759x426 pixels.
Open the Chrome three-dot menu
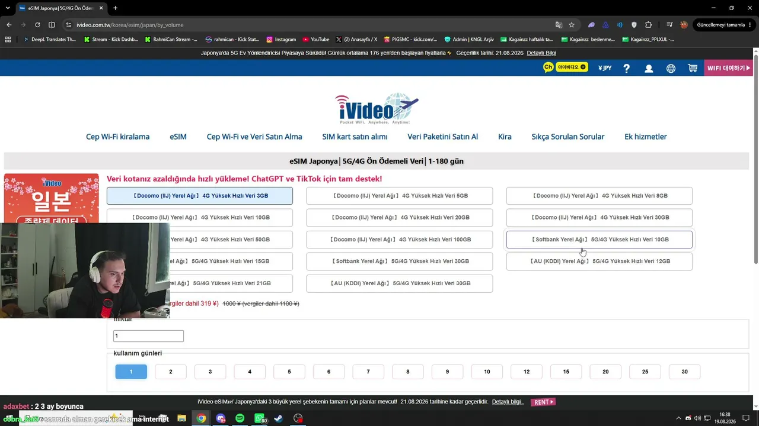pos(751,25)
